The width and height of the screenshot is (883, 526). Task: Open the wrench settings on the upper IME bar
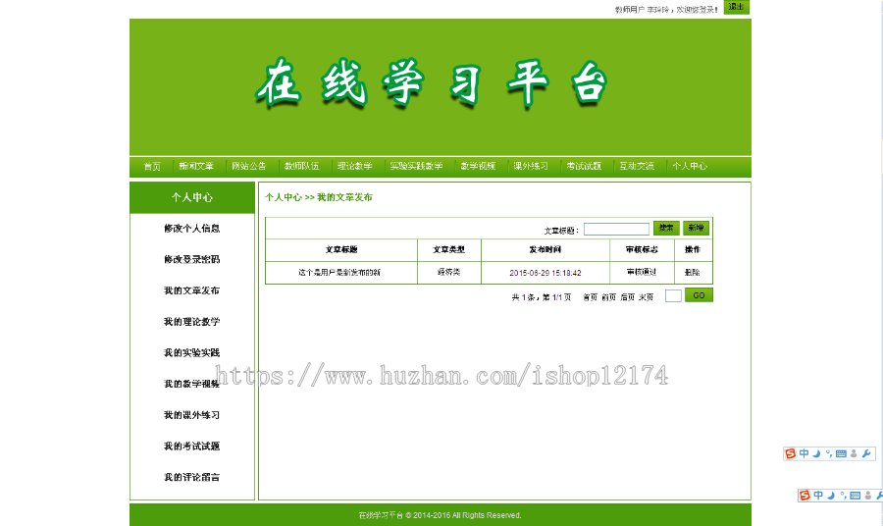(x=866, y=454)
